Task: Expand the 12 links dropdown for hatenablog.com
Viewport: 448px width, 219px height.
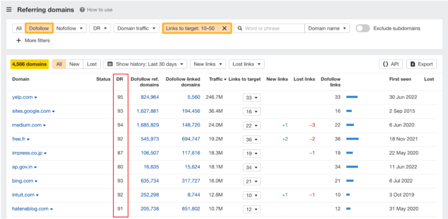Action: 252,209
